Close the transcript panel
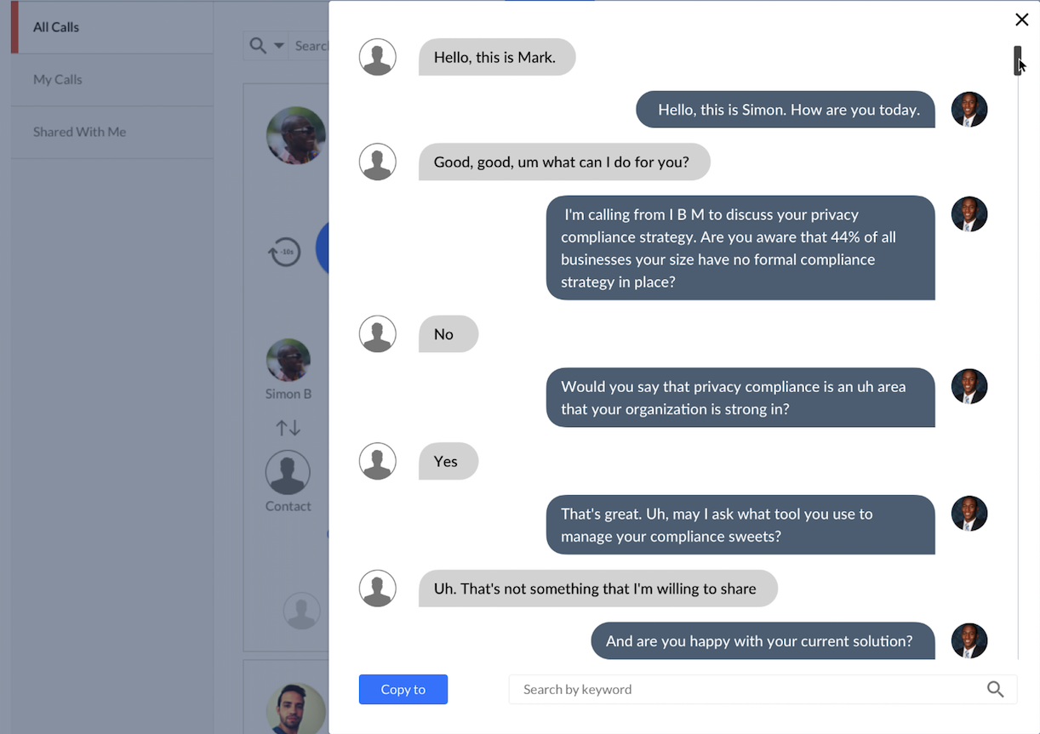The height and width of the screenshot is (734, 1040). (x=1021, y=20)
